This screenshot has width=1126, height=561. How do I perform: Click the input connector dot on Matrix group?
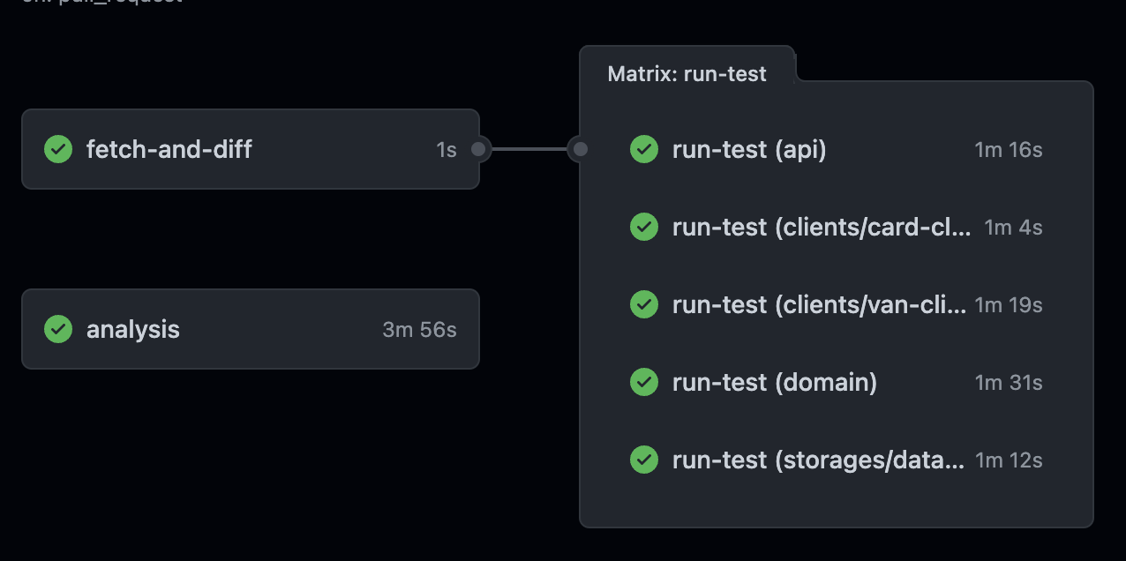coord(580,149)
